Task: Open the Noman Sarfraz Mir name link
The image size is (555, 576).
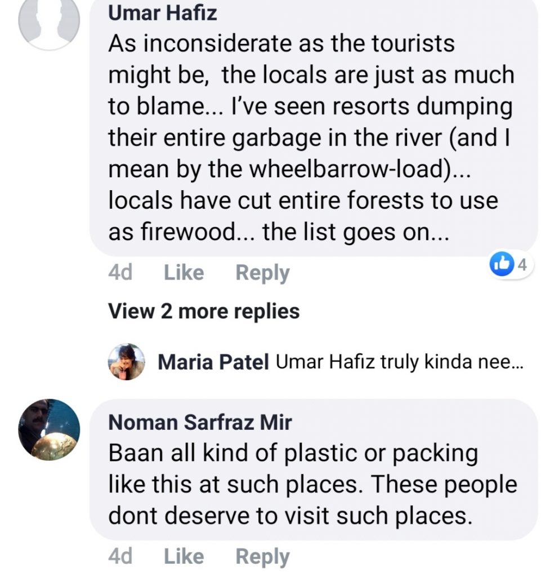Action: pos(200,422)
